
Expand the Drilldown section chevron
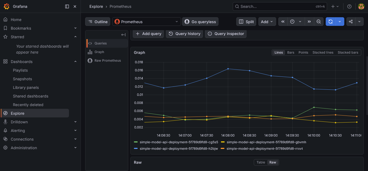click(75, 122)
